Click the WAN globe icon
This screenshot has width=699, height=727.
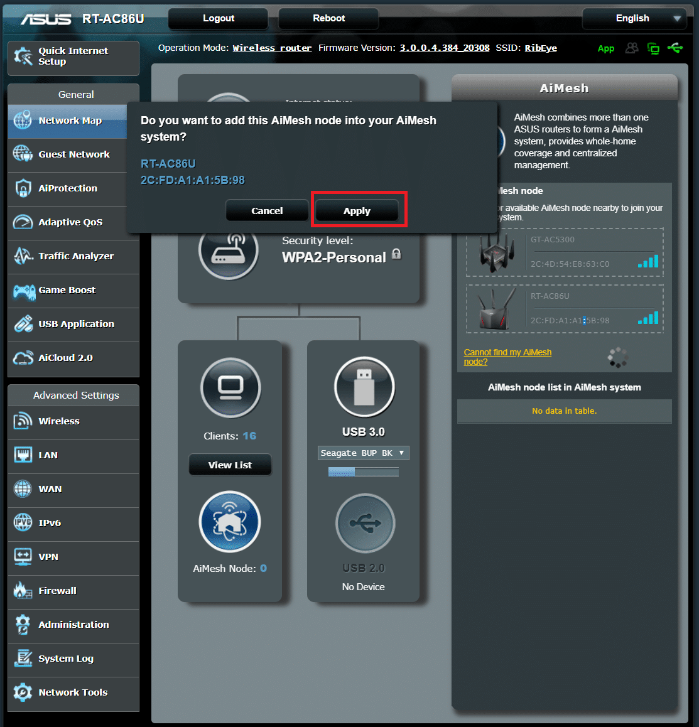point(23,488)
